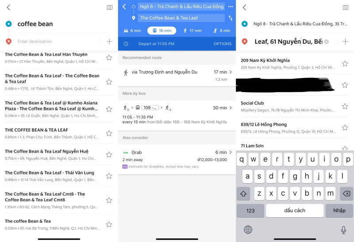Screen dimensions: 354x242
Task: Star the 839/12 Lê Hồng Phong suggestion
Action: [345, 127]
